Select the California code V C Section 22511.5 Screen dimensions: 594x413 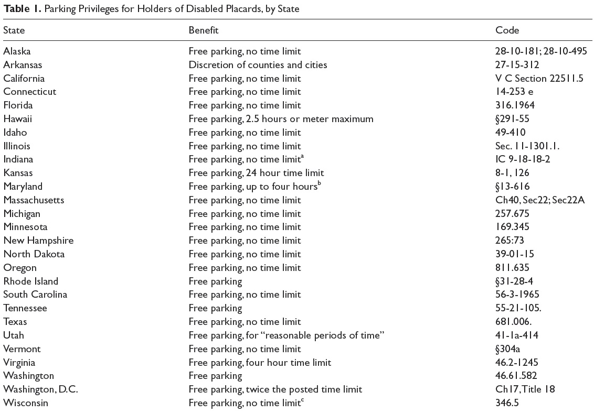[539, 79]
